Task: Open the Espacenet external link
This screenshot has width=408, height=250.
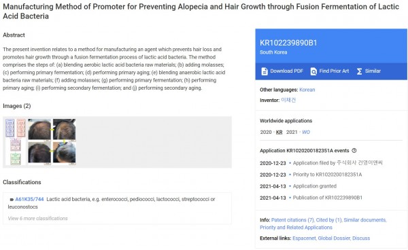Action: click(304, 238)
